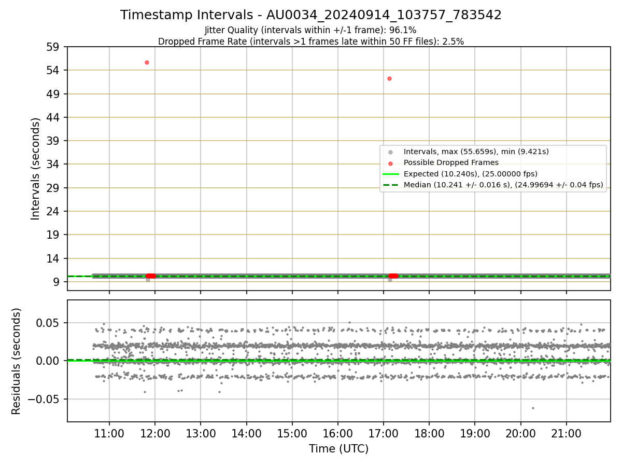
Task: Click the "Time (UTC)" axis label
Action: point(338,449)
